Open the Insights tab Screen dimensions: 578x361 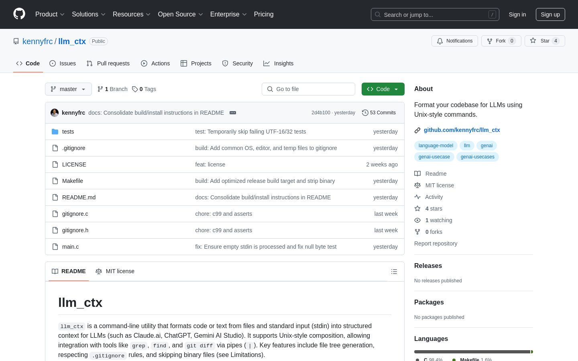pyautogui.click(x=279, y=63)
